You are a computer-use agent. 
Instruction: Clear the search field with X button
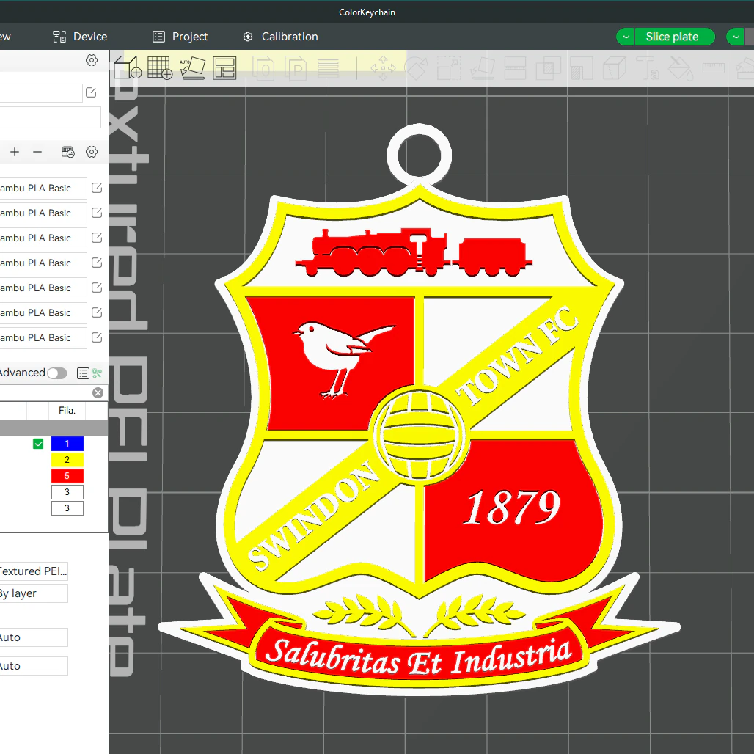coord(98,393)
